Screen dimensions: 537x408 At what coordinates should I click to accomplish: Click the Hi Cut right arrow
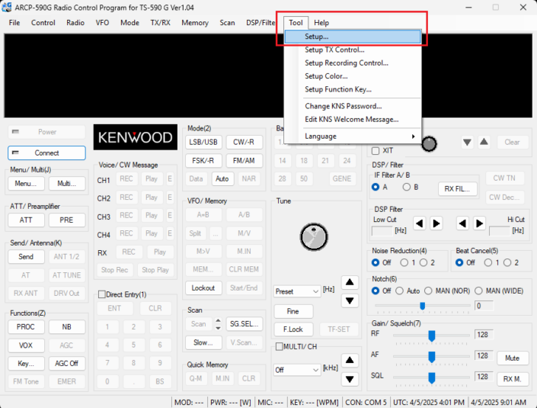[x=479, y=223]
